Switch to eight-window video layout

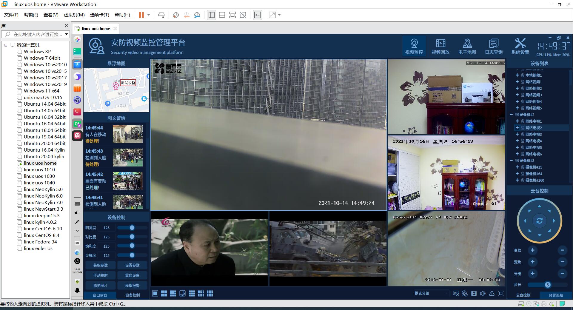click(182, 294)
